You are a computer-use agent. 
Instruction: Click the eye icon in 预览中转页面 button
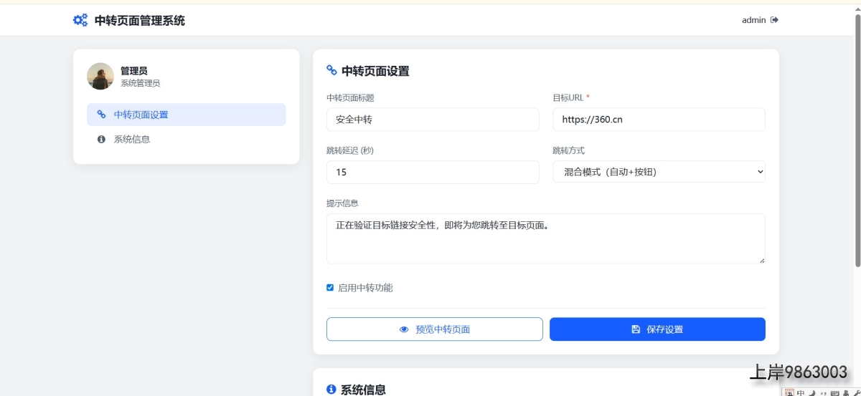(404, 329)
